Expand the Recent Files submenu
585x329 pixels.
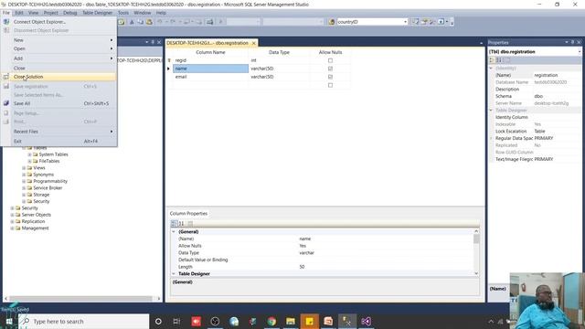(112, 132)
